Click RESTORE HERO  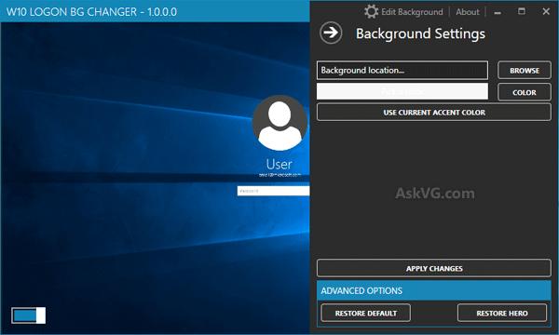pos(502,313)
